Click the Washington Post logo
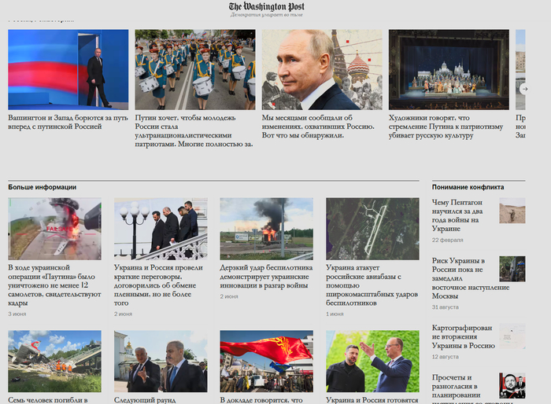 pyautogui.click(x=266, y=7)
